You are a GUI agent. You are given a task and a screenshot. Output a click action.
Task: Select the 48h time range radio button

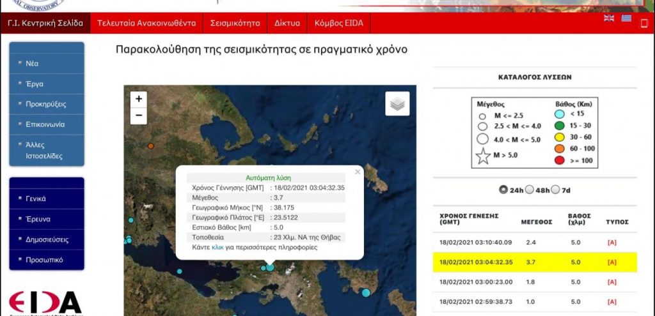(x=530, y=190)
